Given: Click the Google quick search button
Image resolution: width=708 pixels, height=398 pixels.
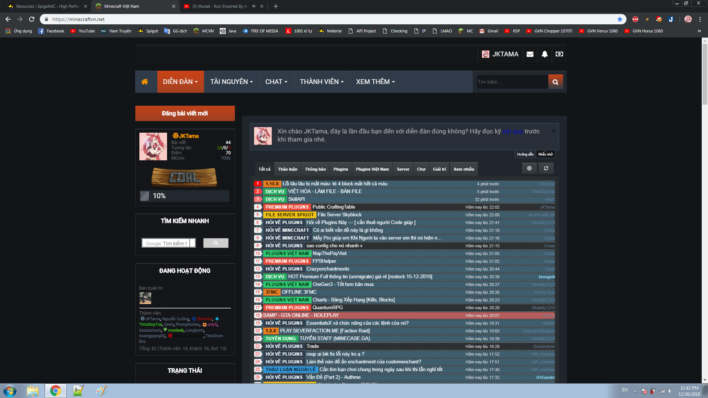Looking at the screenshot, I should point(216,243).
